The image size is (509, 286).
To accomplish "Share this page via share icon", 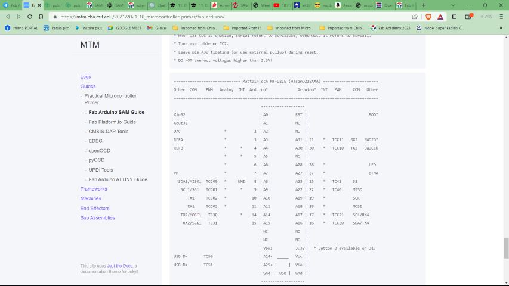I will 415,17.
